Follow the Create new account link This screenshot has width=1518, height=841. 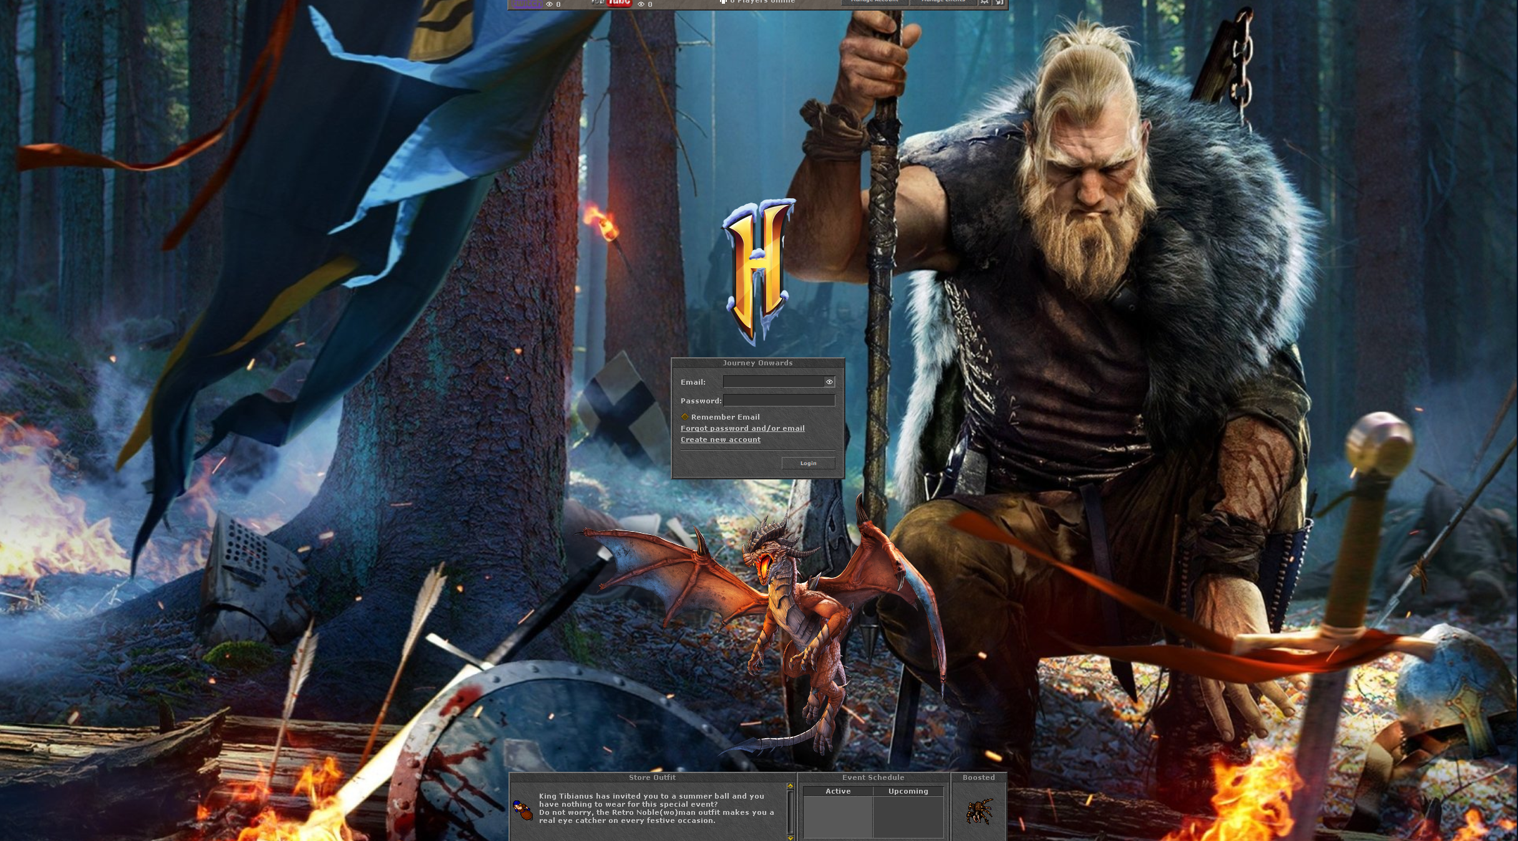[x=721, y=440]
